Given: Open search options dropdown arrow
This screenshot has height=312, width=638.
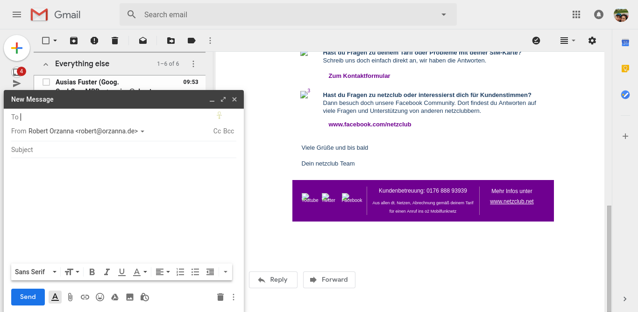Looking at the screenshot, I should 444,14.
